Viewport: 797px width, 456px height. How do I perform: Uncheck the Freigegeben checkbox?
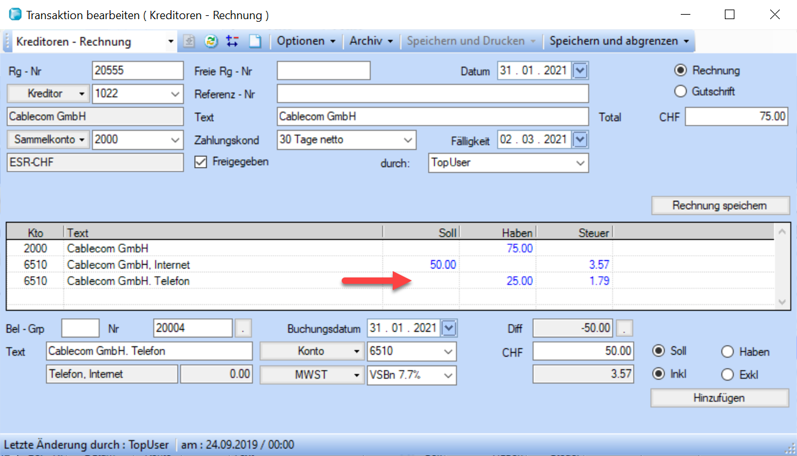(201, 162)
